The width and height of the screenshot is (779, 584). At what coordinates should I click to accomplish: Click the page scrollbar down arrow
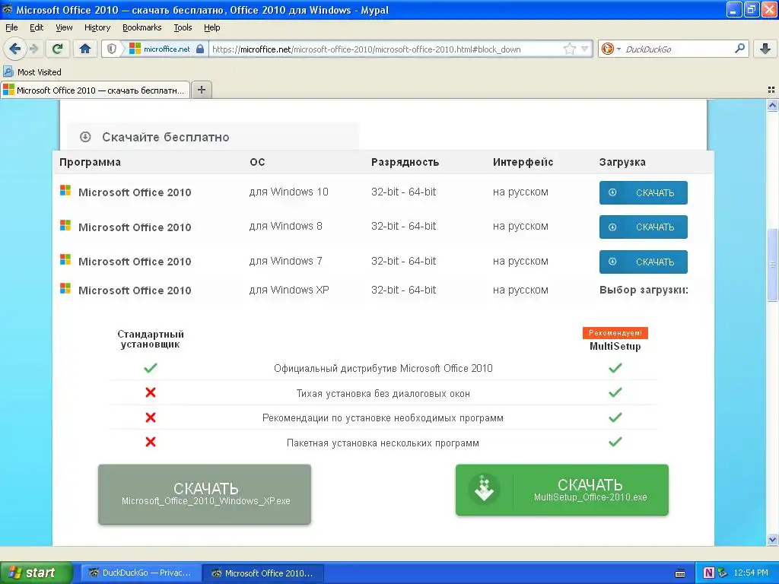tap(772, 540)
